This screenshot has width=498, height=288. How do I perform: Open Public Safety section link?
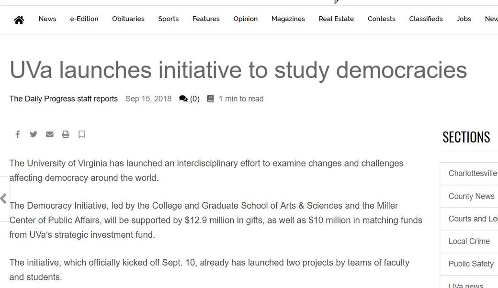click(x=471, y=264)
